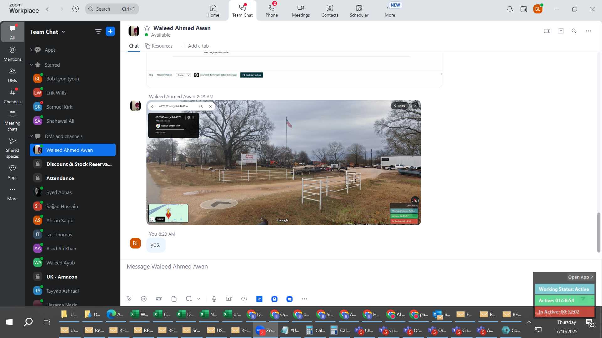Open the Windows action center notifications
The image size is (602, 338).
point(590,323)
